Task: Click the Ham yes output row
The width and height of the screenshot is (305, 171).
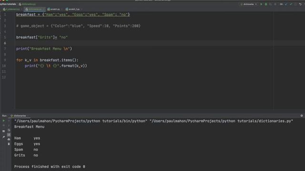Action: (x=27, y=138)
